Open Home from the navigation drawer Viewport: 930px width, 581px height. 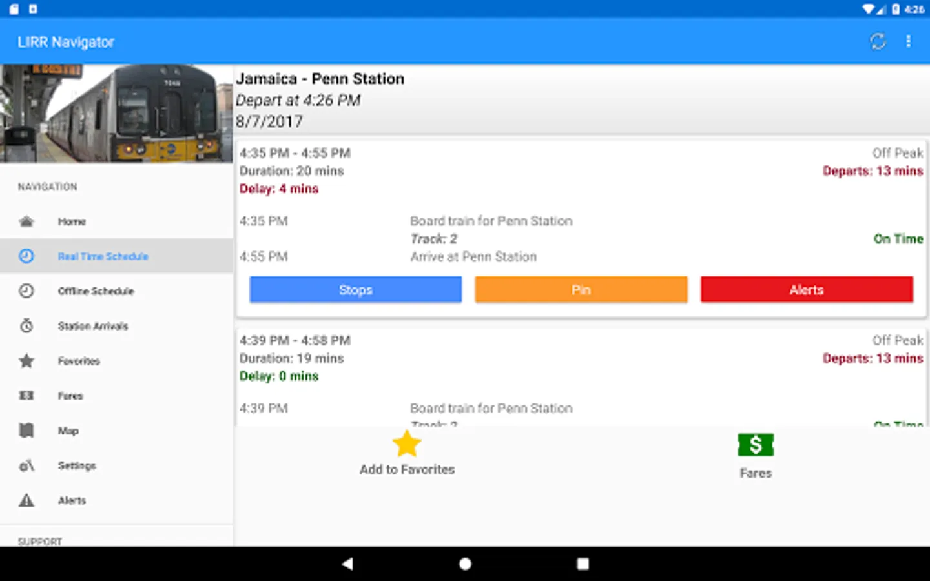coord(116,221)
